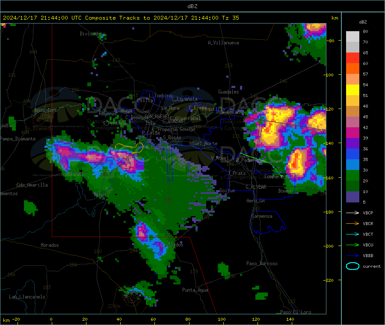Viewport: 385px width, 325px height.
Task: Click the -140 km vertical axis tick label
Action: (329, 143)
